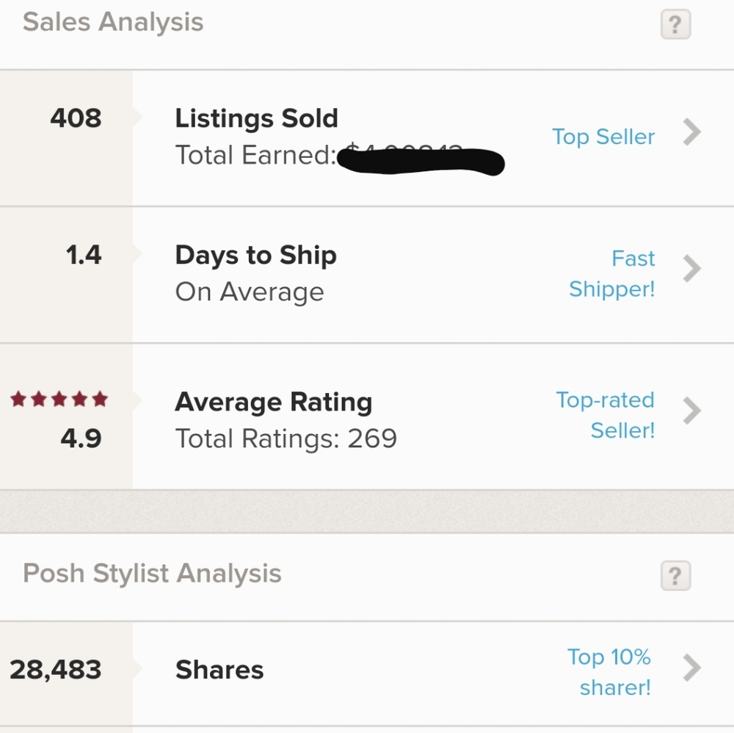Click the 28,483 shares count

[55, 670]
